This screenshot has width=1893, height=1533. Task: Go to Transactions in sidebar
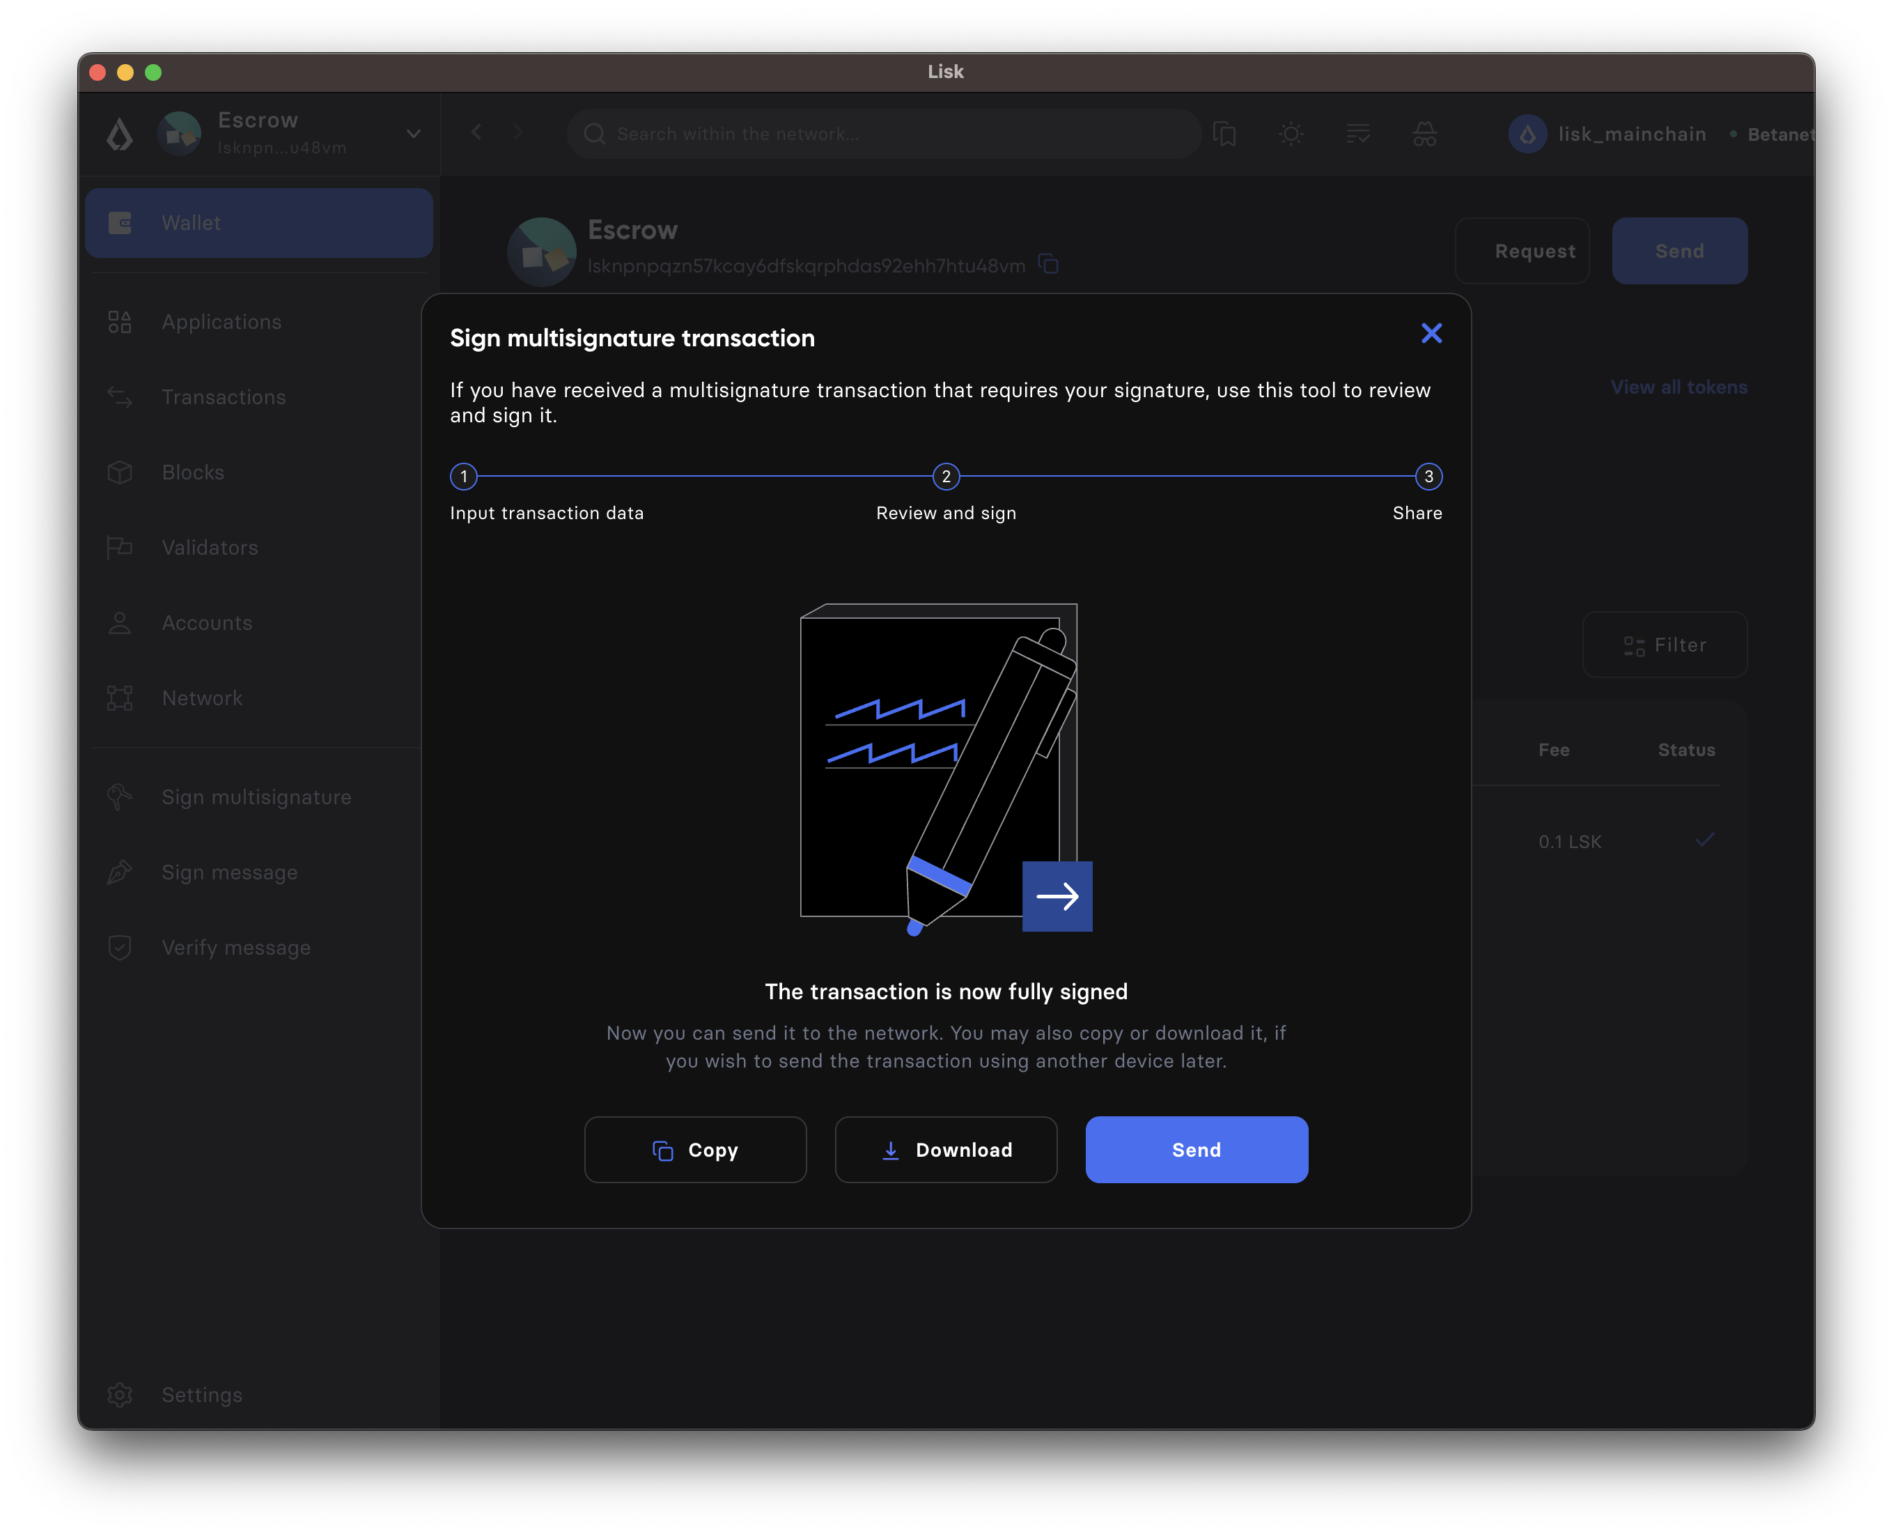(224, 396)
